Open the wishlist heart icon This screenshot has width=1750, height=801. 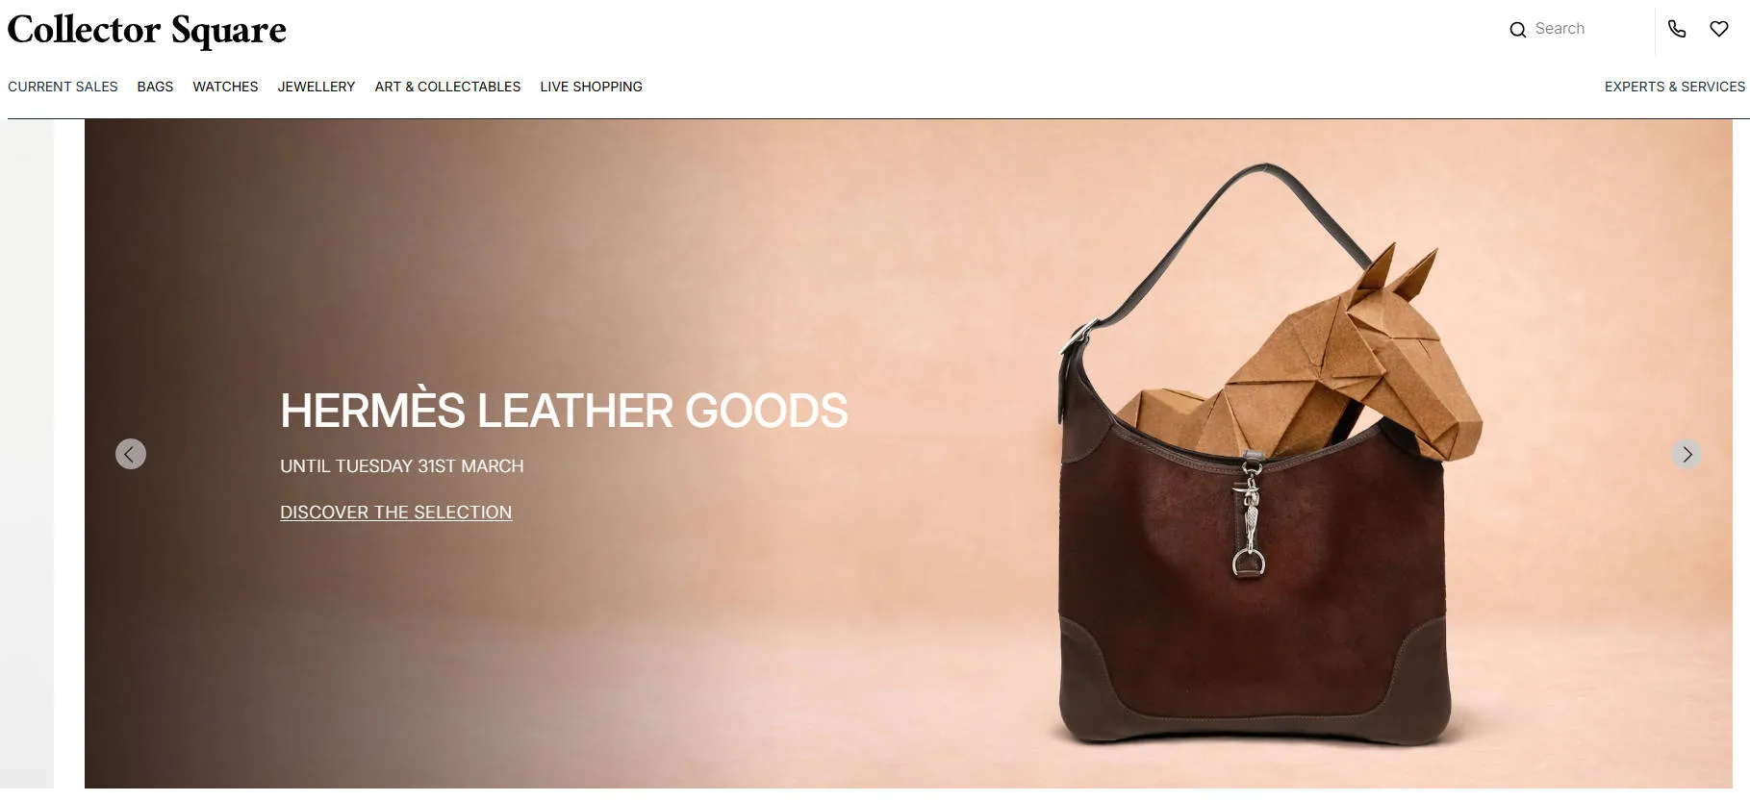click(1719, 29)
